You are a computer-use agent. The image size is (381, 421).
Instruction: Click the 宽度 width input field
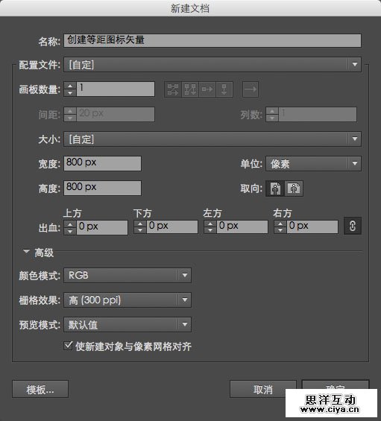(x=102, y=163)
